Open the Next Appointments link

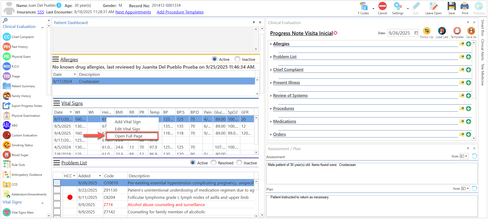pos(133,12)
